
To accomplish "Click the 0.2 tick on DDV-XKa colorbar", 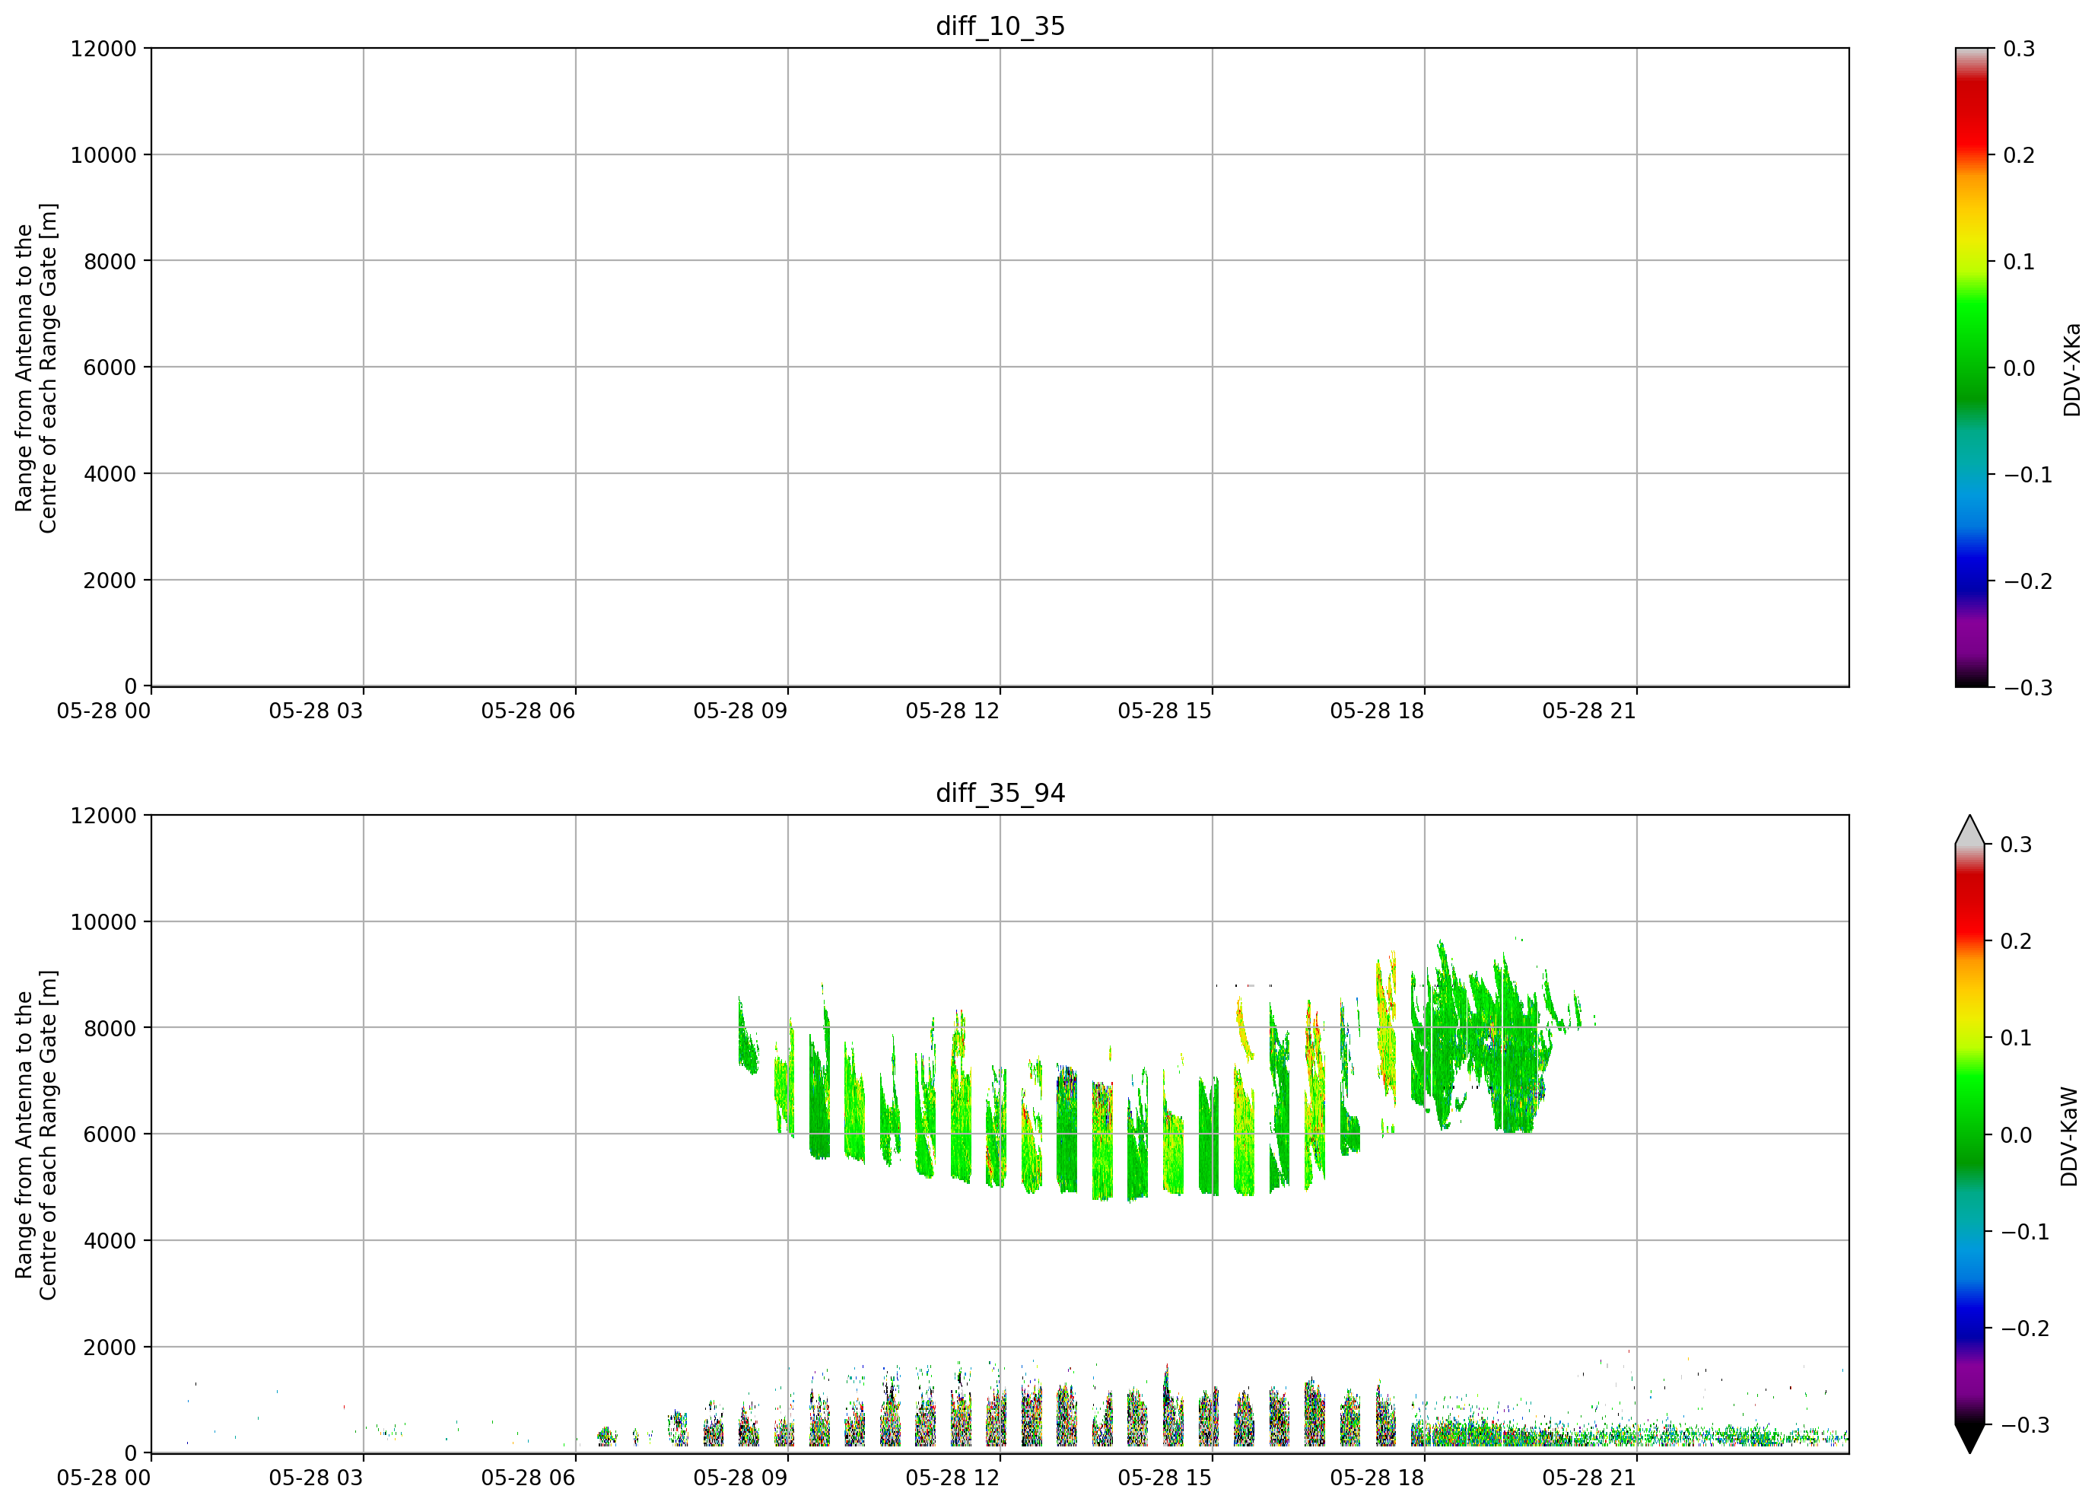I will [x=2020, y=154].
